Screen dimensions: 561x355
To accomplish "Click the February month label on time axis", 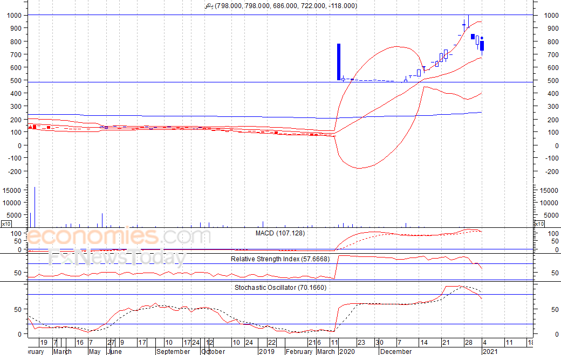I will pyautogui.click(x=299, y=351).
